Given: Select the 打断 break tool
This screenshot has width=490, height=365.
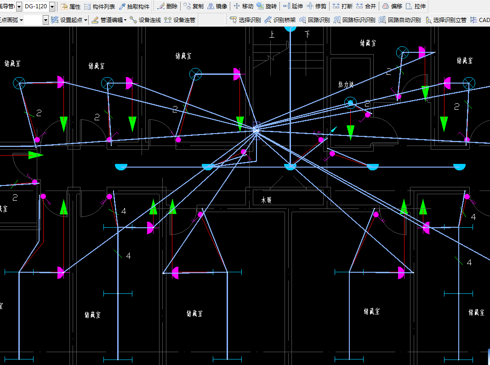Looking at the screenshot, I should click(x=342, y=6).
